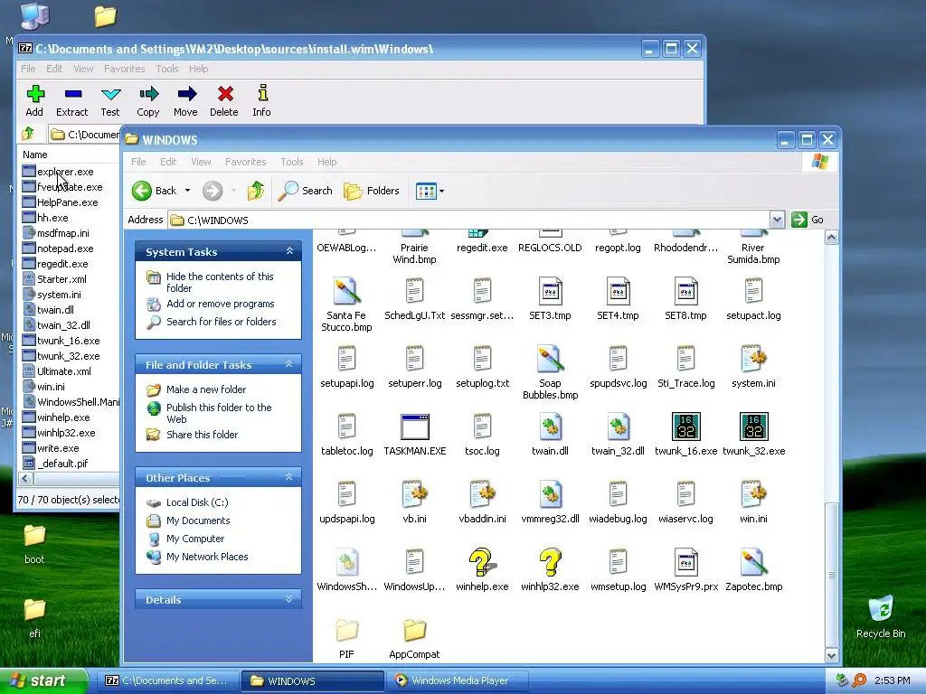Click the 7-Zip up-folder arrow icon
This screenshot has width=926, height=694.
(28, 134)
